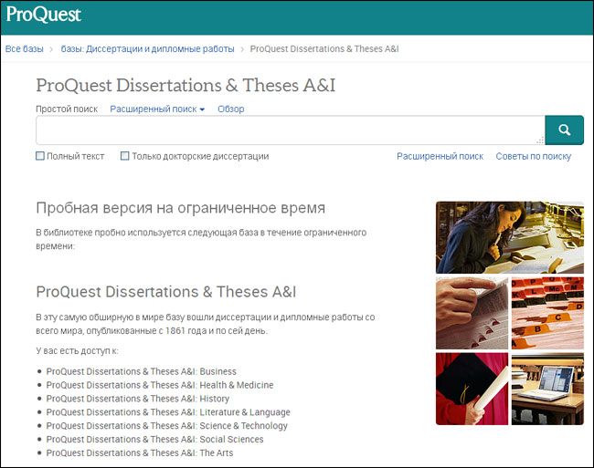
Task: Click the laptop on desk image
Action: click(546, 389)
